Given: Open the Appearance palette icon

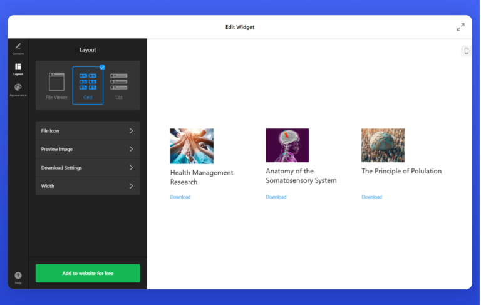Looking at the screenshot, I should pos(18,88).
